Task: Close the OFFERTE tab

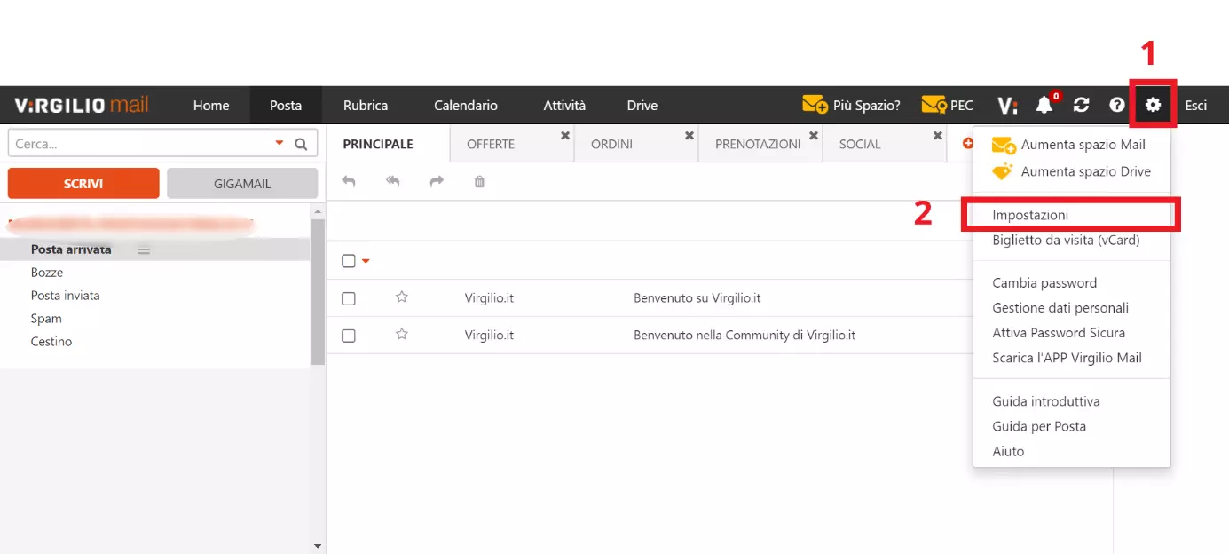Action: 564,135
